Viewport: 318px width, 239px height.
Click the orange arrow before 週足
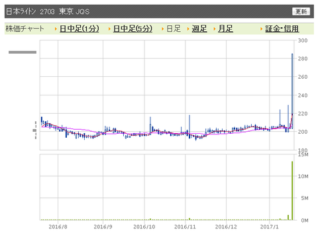188,29
